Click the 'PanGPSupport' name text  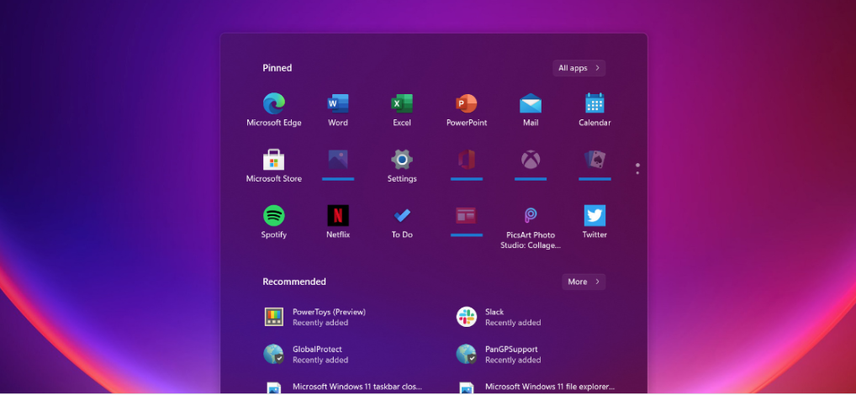[511, 350]
